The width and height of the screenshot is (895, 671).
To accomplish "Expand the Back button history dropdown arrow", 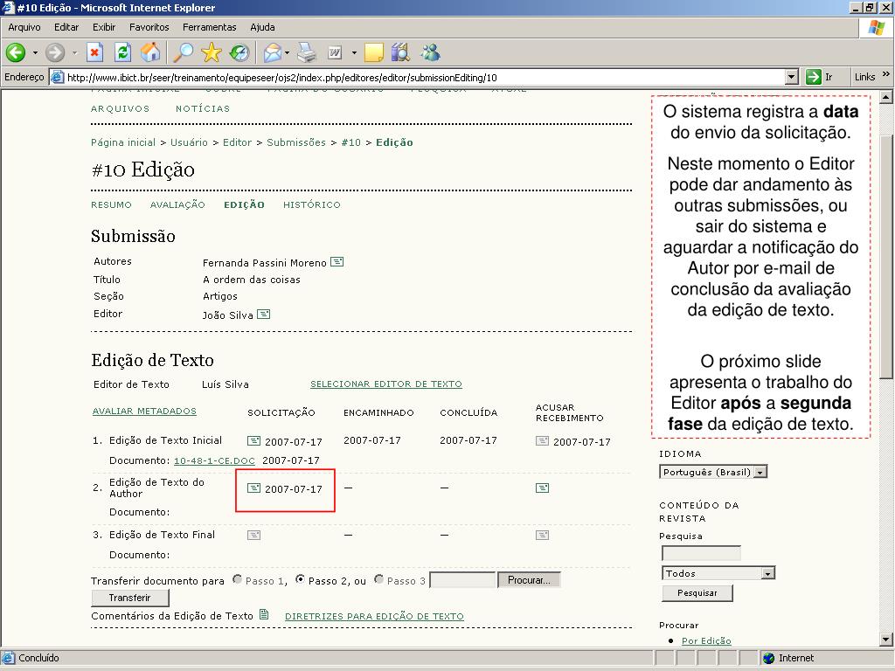I will [35, 52].
